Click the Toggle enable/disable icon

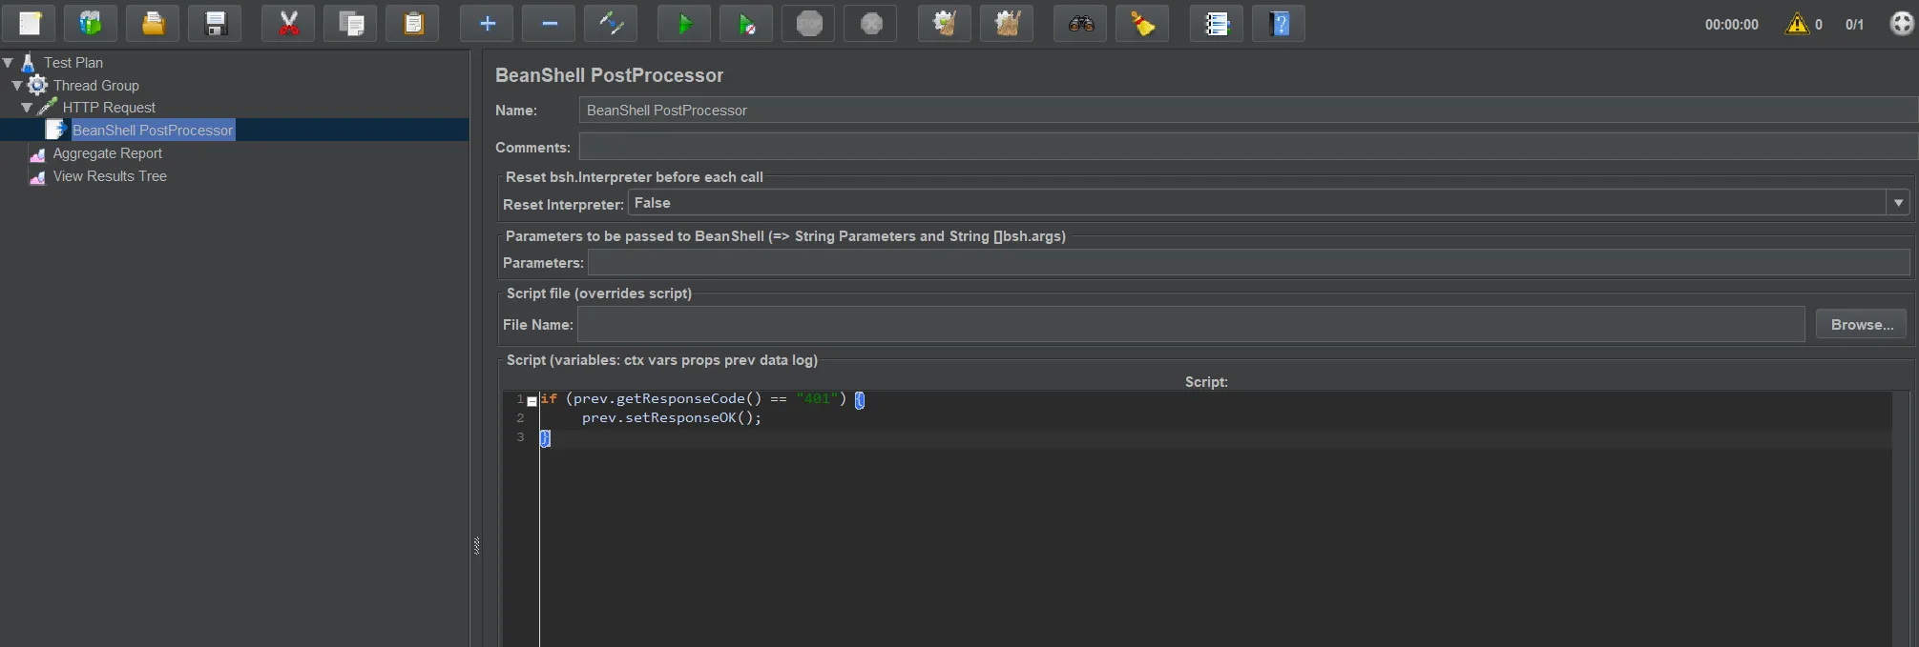click(611, 24)
